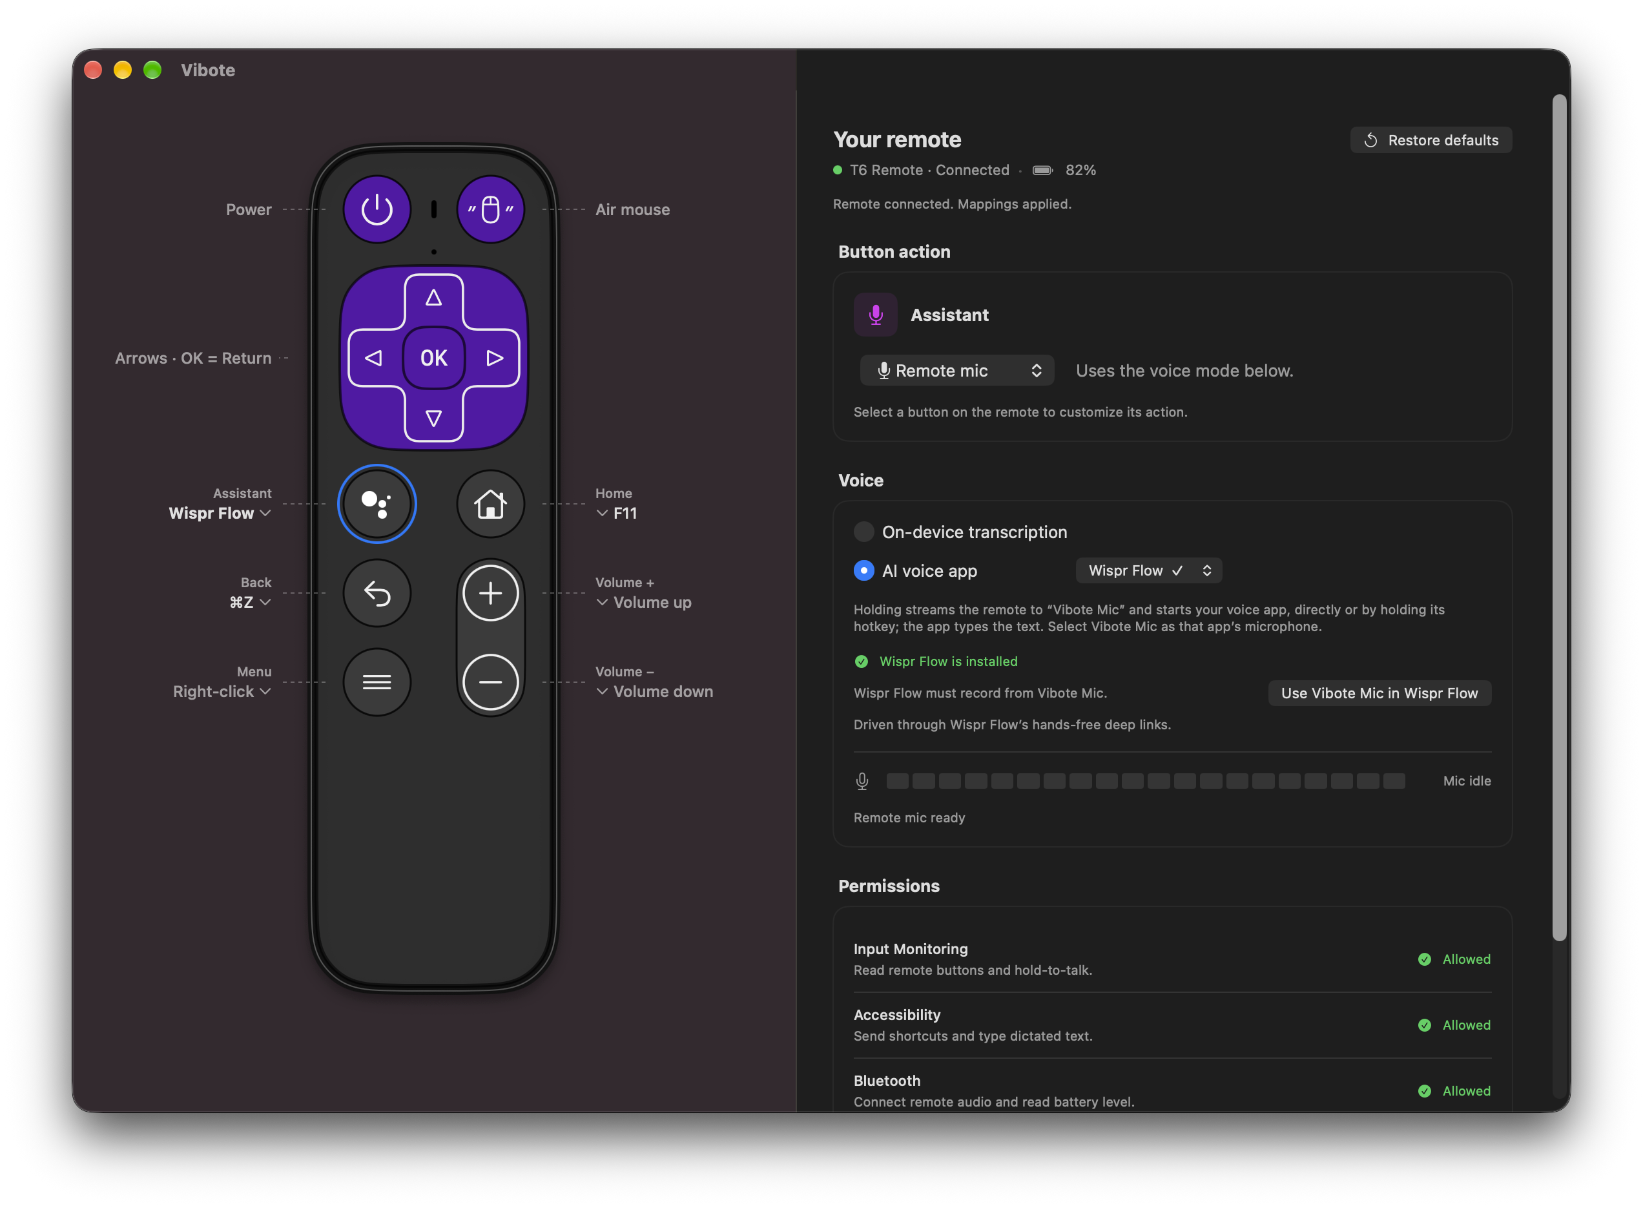Open the Remote mic action dropdown
The image size is (1643, 1208).
click(x=956, y=371)
